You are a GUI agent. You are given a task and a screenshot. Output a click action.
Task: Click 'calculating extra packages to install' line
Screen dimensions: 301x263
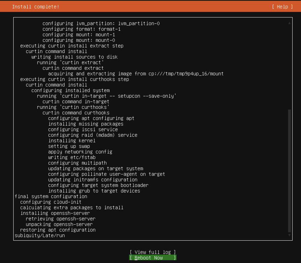72,208
